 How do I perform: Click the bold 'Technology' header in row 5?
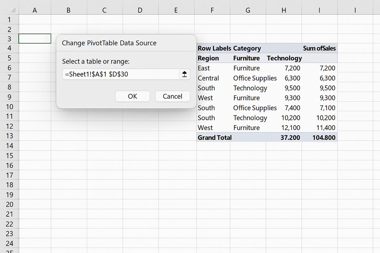pos(284,58)
